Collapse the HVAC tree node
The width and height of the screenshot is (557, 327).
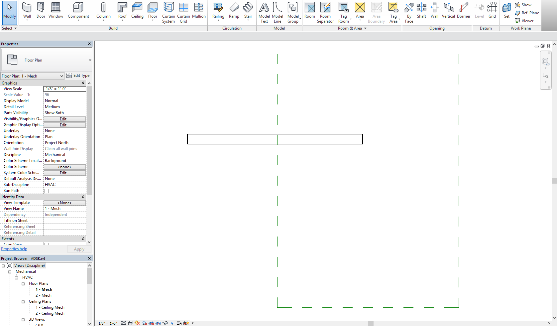tap(16, 278)
